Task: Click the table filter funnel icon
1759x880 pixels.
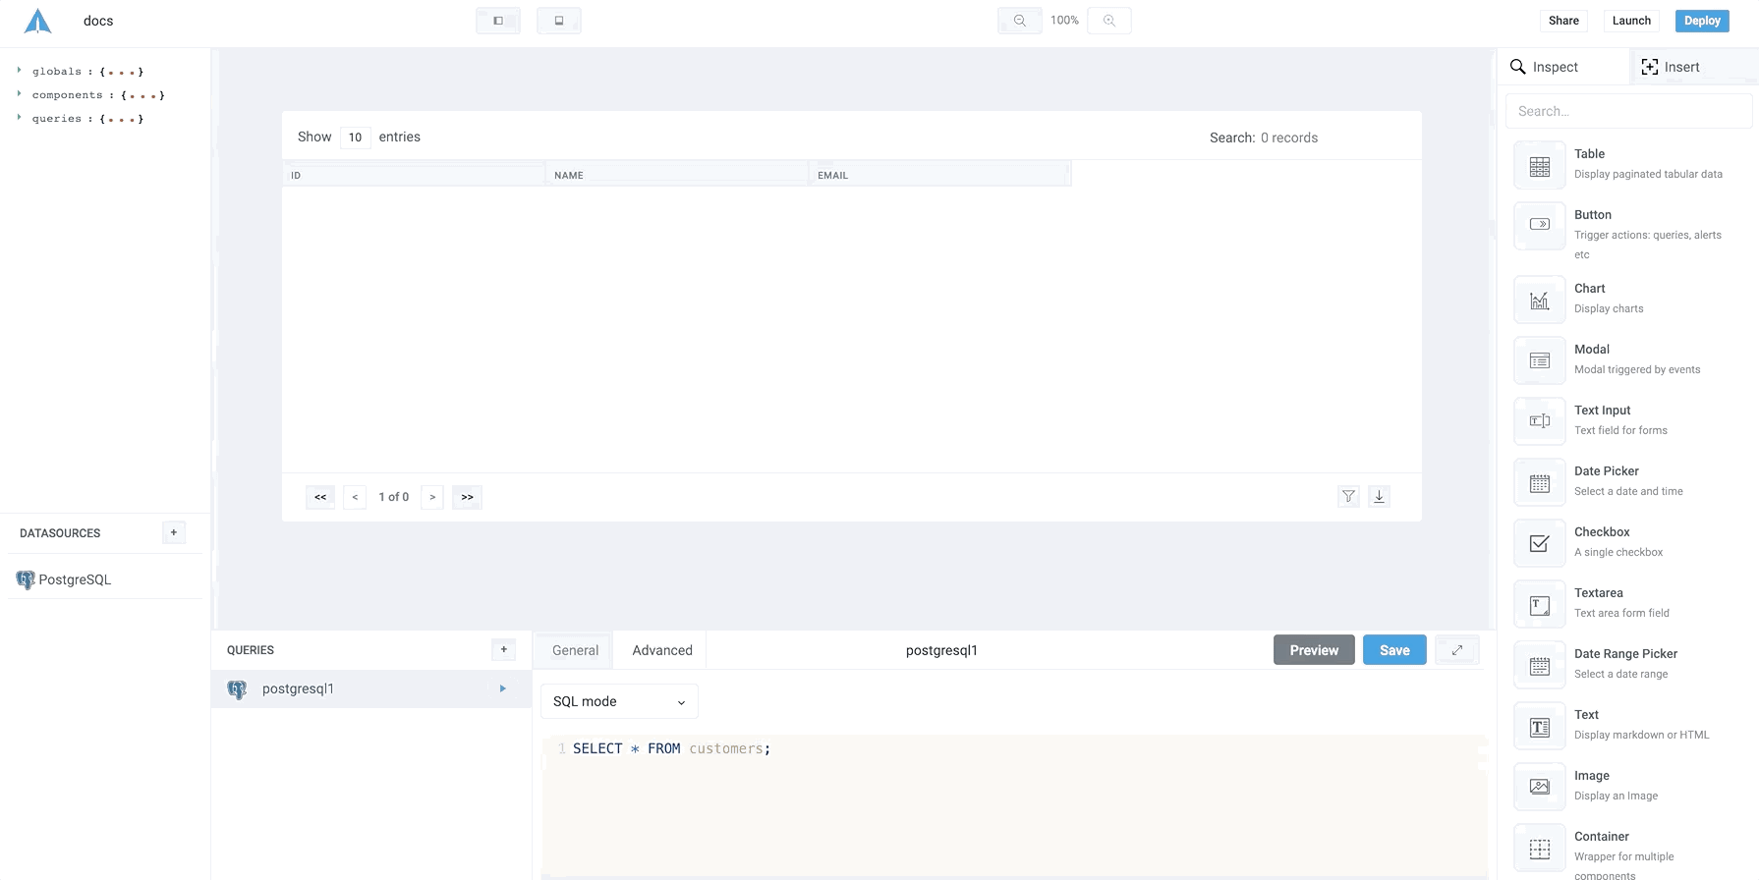Action: (x=1348, y=497)
